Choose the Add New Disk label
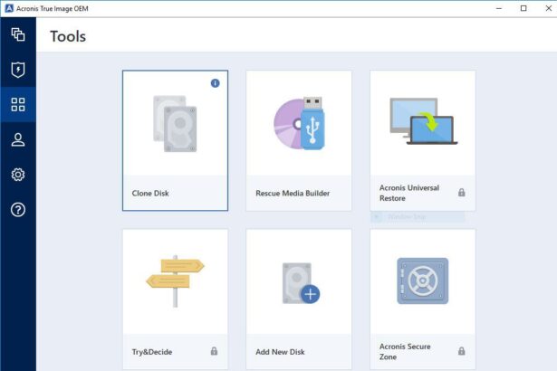This screenshot has height=371, width=557. 280,352
